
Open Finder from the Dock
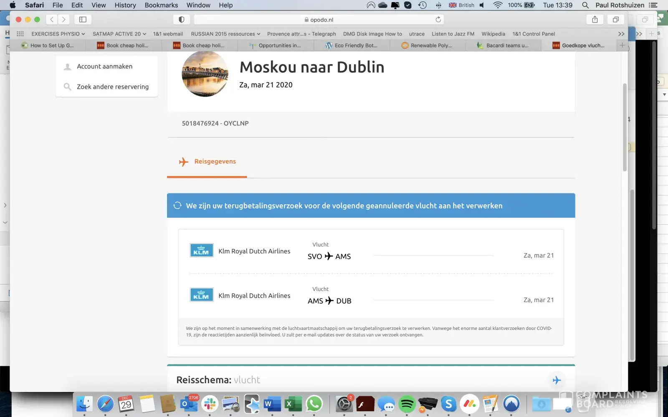pyautogui.click(x=84, y=404)
